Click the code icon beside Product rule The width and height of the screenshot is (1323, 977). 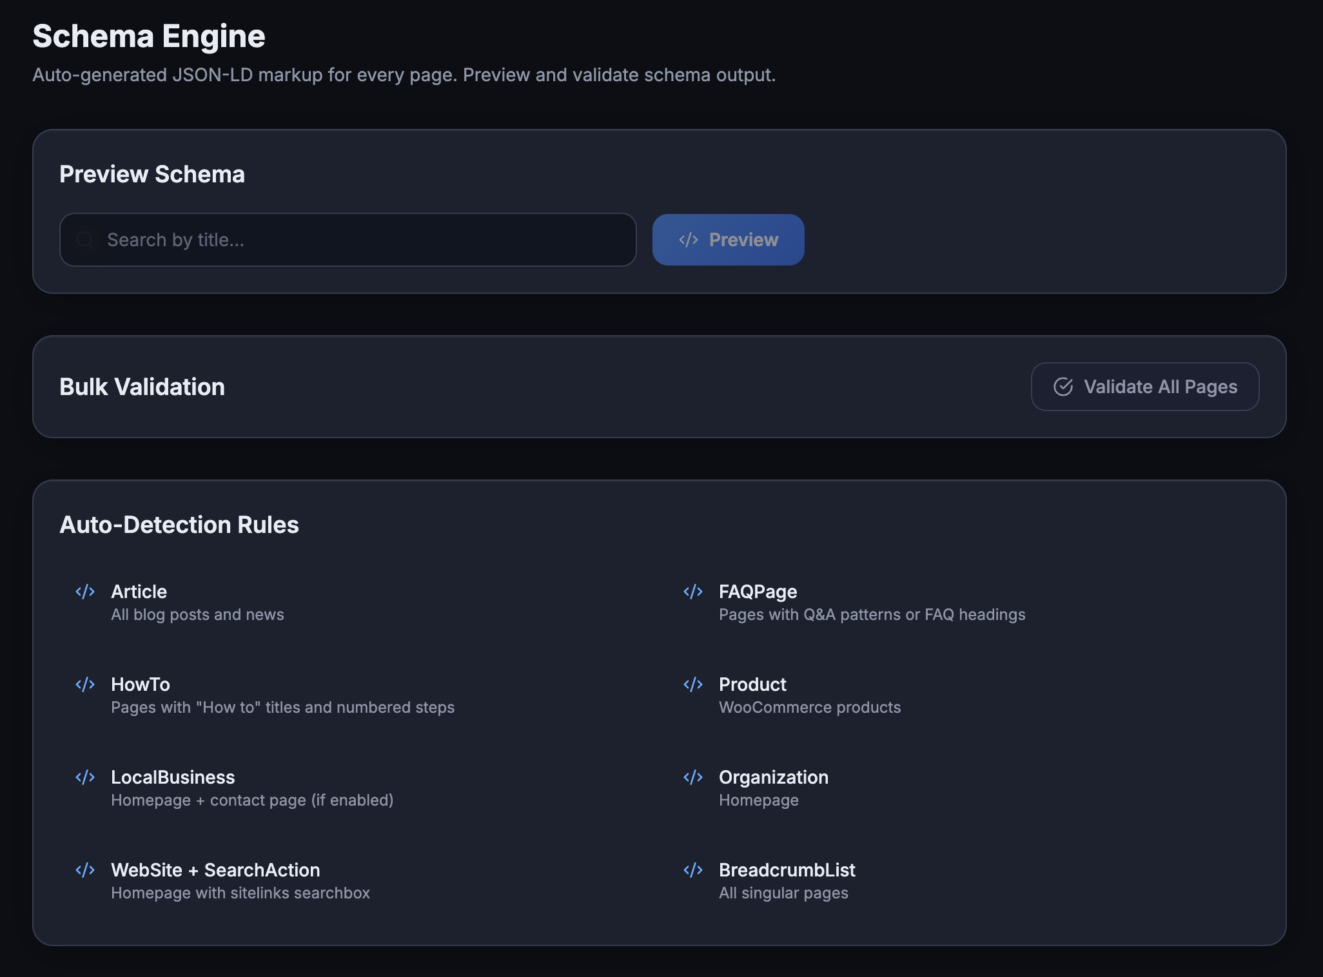[x=694, y=684]
